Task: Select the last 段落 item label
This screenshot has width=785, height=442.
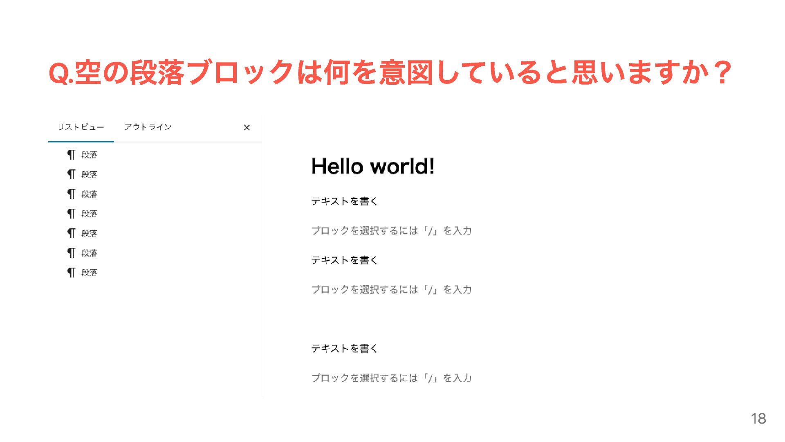Action: click(89, 273)
